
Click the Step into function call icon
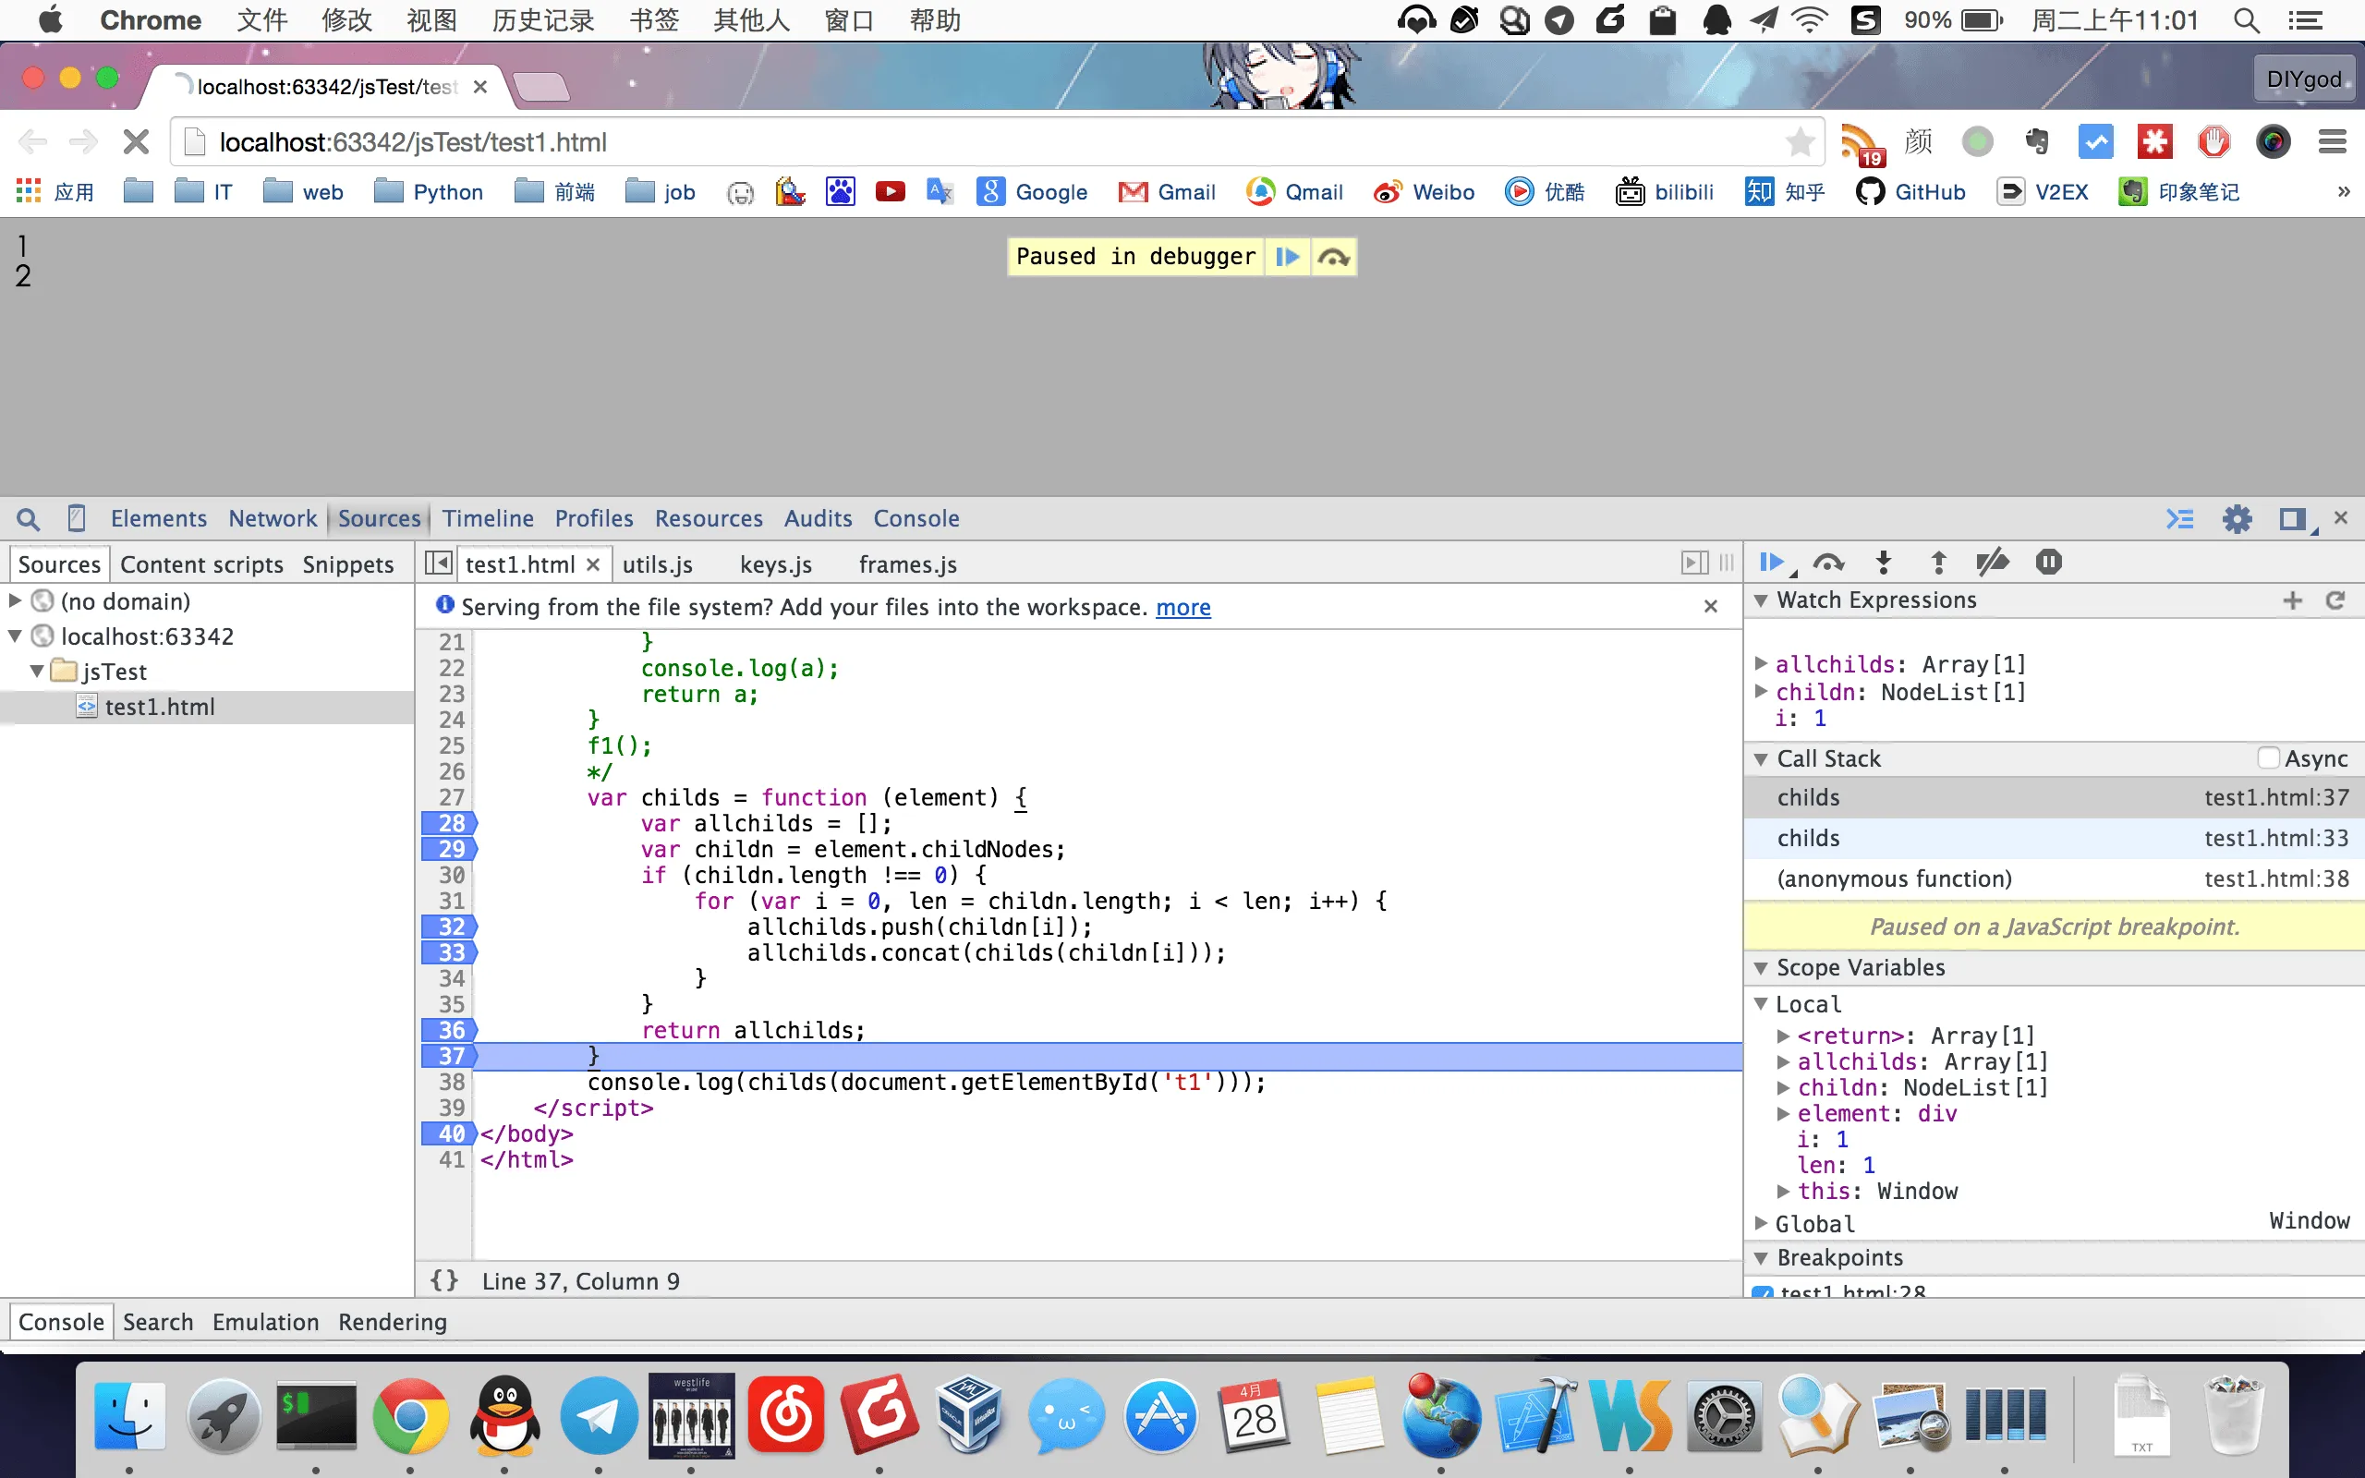[x=1883, y=563]
